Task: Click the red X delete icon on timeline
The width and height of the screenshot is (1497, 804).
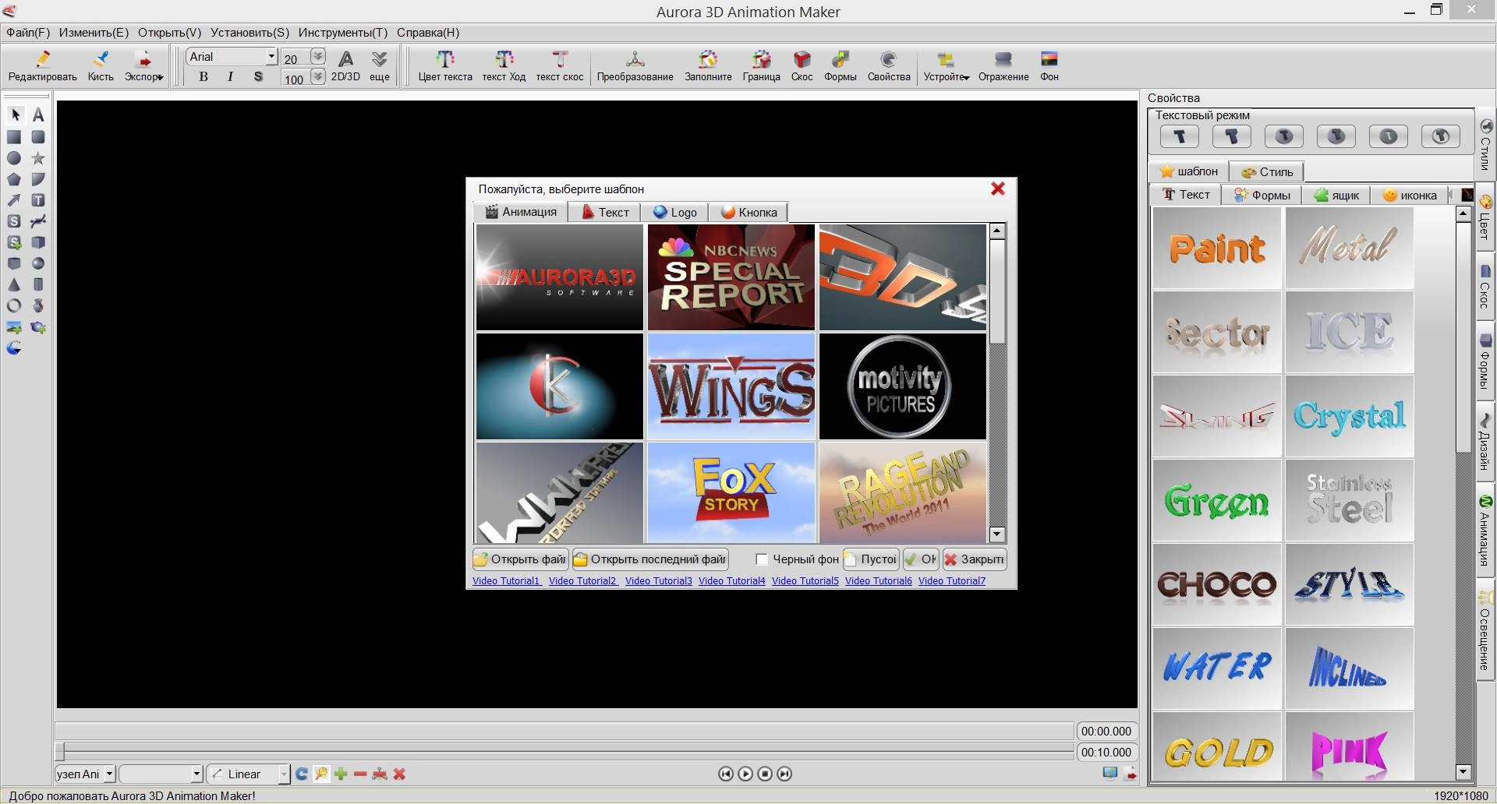Action: (399, 774)
